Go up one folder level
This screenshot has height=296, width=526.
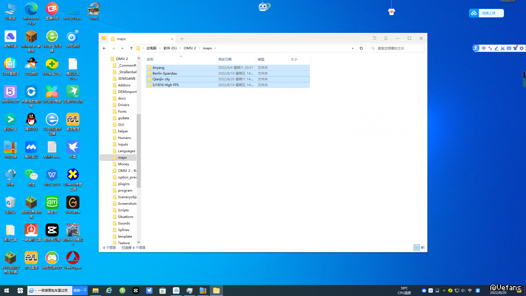(131, 48)
